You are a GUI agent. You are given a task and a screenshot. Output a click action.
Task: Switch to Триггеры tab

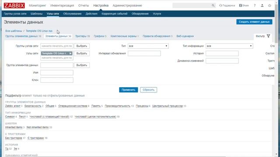point(81,36)
